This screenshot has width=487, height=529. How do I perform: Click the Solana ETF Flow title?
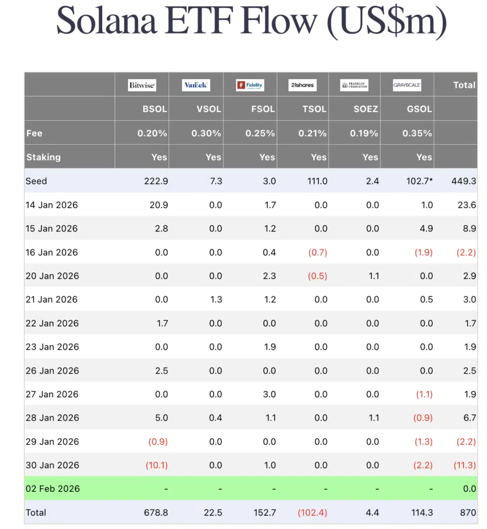(x=251, y=21)
